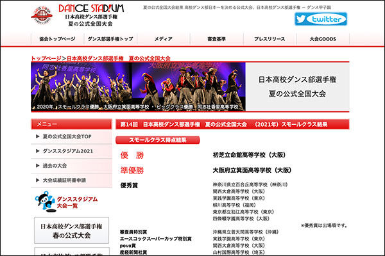Open the Twitter button with bird icon
This screenshot has width=385, height=256.
321,19
